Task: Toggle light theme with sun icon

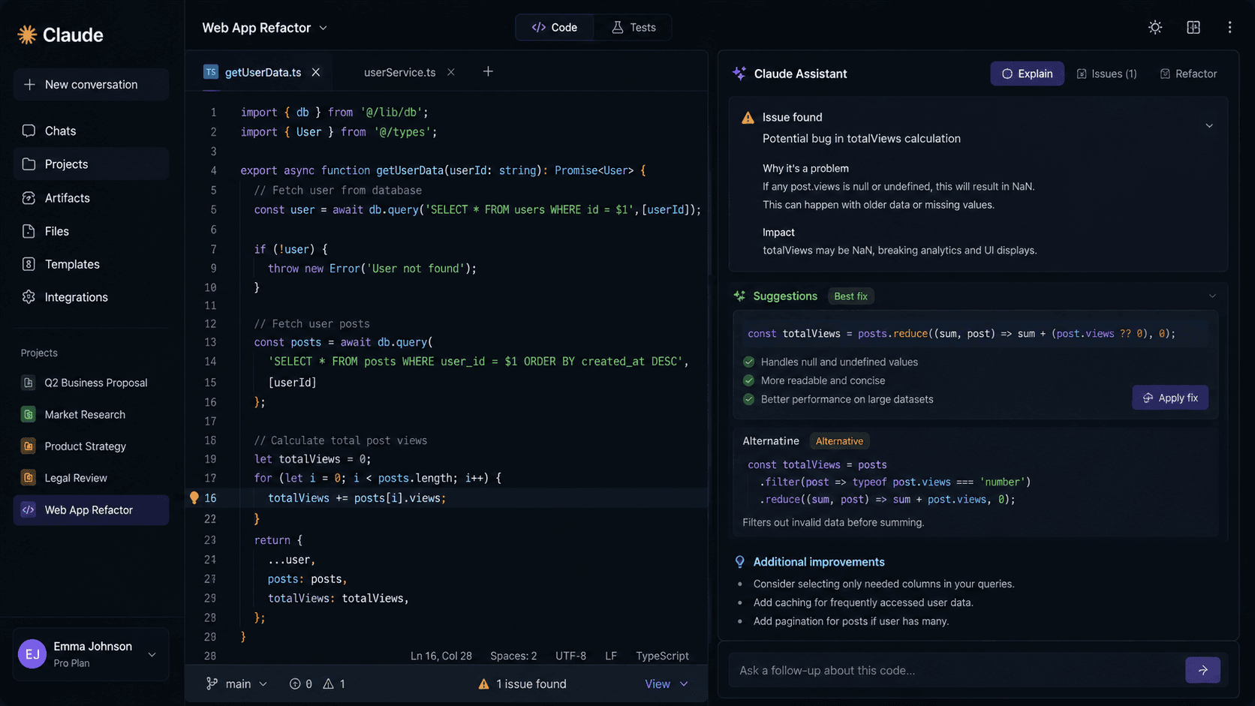Action: point(1155,28)
